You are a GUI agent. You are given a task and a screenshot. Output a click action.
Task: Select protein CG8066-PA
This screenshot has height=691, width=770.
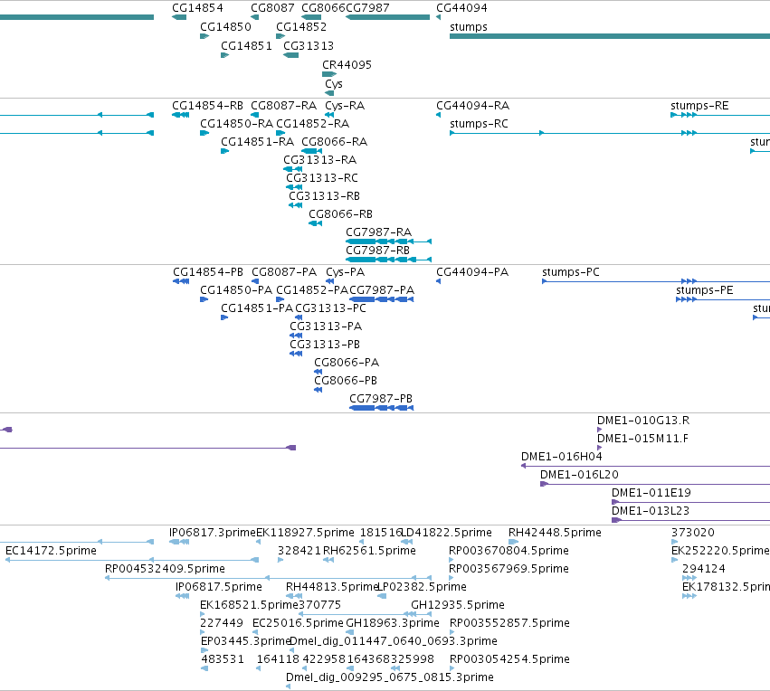tap(347, 363)
